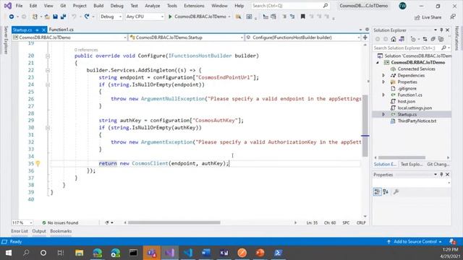Open Visual Studio Code from taskbar
Viewport: 463px width, 260px height.
[x=188, y=253]
